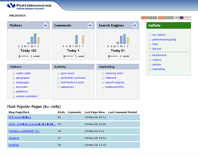
Task: Click the log out link
Action: 157,49
